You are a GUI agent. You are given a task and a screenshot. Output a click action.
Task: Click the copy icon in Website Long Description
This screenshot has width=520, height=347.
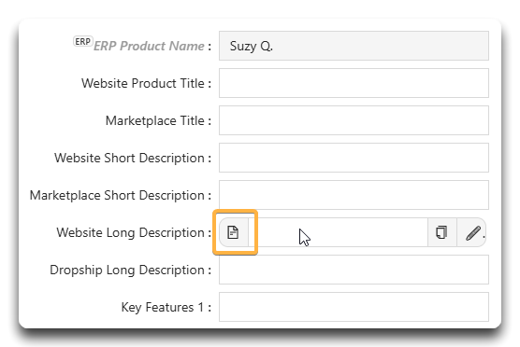click(441, 232)
